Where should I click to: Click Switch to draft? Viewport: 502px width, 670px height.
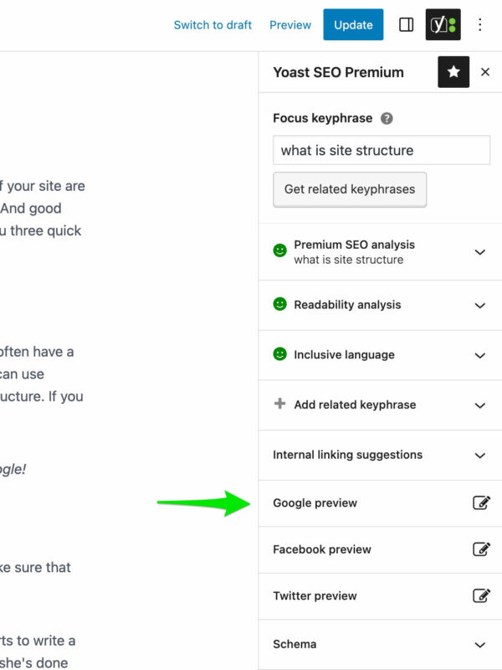click(212, 24)
